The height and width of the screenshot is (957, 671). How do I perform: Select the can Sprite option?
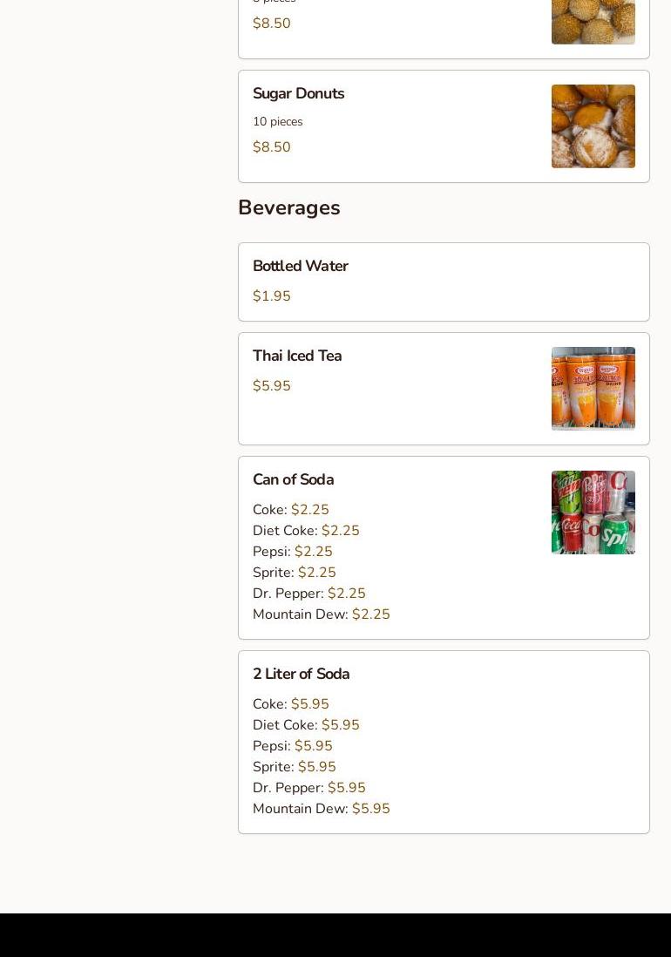point(294,573)
